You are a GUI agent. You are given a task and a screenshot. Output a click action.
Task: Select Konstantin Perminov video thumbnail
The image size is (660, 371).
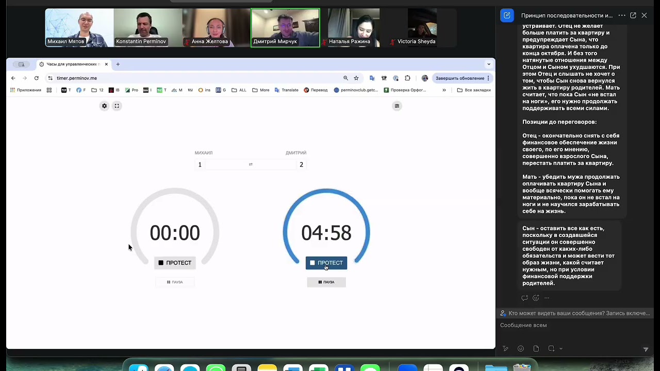148,28
